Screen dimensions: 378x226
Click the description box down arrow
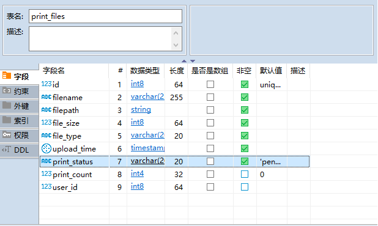176,45
